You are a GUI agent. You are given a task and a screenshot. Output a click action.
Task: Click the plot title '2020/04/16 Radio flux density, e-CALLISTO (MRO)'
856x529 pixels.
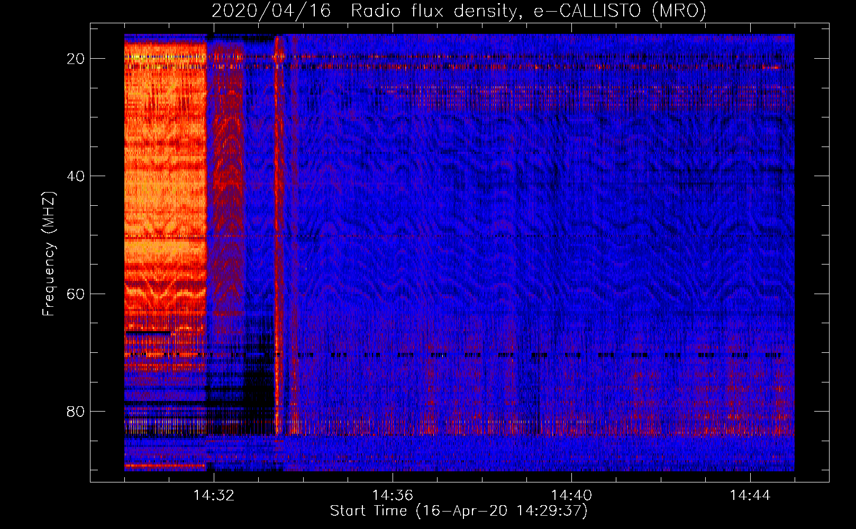(459, 11)
